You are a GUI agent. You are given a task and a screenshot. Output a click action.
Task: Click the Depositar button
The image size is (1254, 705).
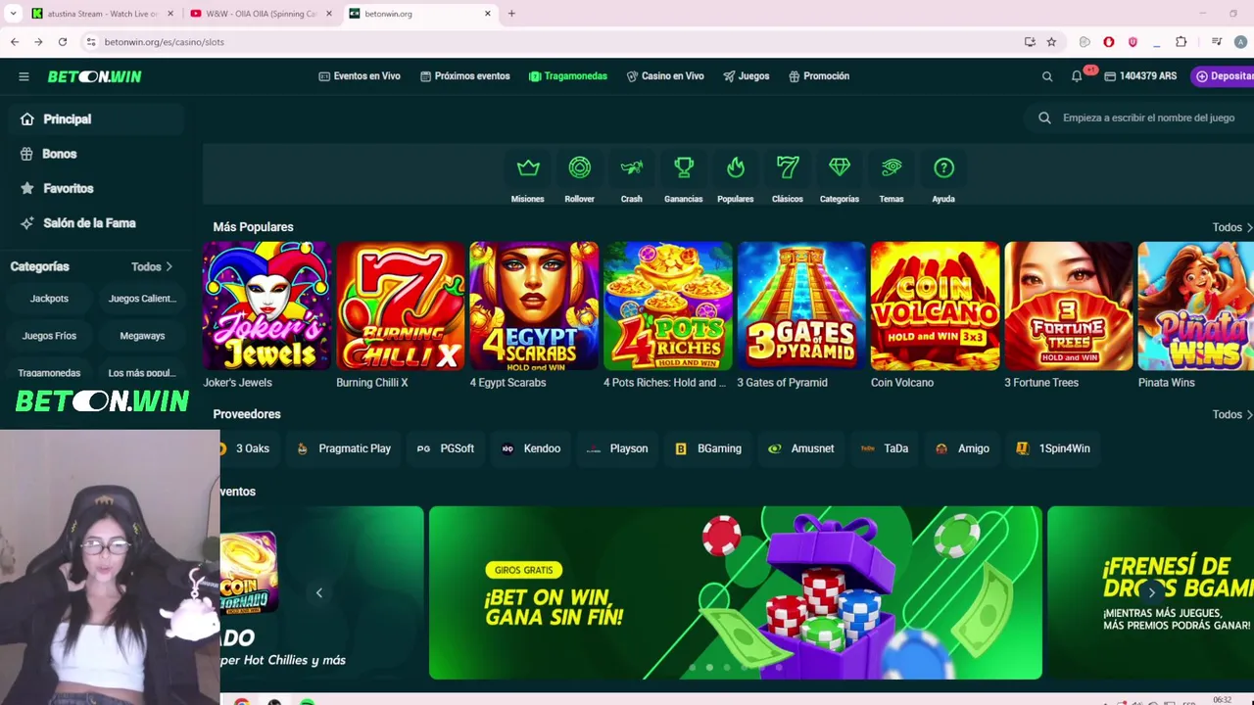1224,76
